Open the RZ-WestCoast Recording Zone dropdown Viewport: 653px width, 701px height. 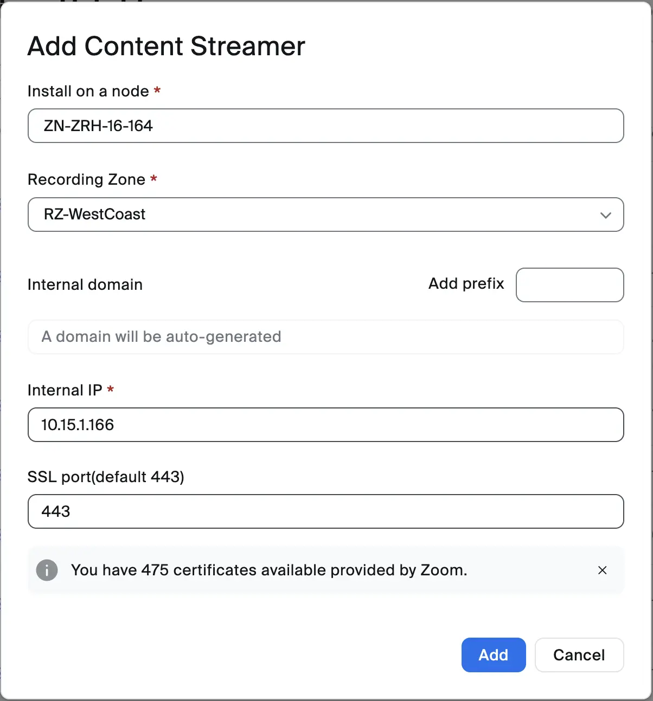(325, 215)
